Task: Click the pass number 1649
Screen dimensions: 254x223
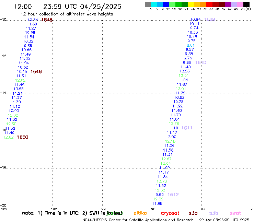Action: tap(36, 72)
